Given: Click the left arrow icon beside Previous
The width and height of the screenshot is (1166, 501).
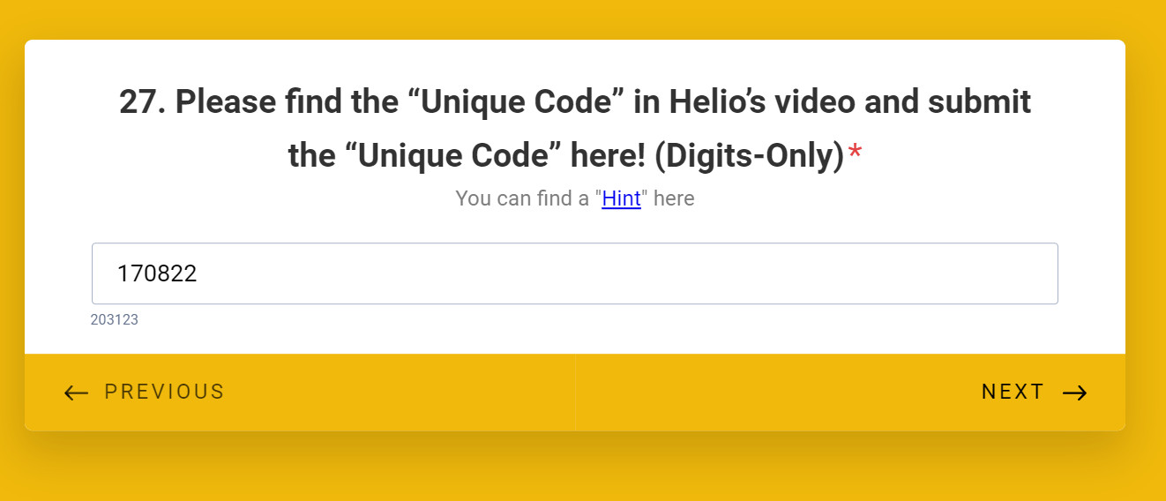Looking at the screenshot, I should 77,393.
